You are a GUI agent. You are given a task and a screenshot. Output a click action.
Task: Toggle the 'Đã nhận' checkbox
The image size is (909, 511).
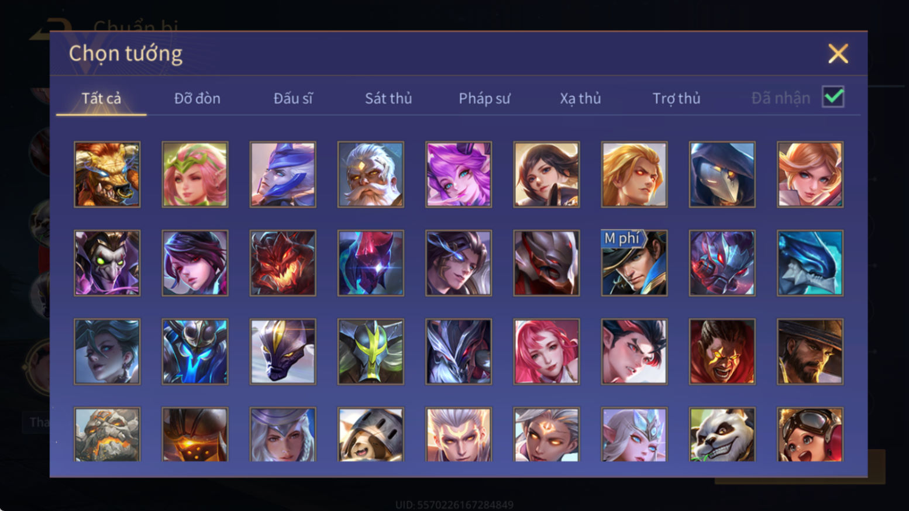point(833,97)
